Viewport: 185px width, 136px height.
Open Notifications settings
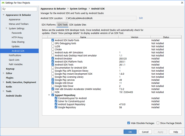point(15,55)
